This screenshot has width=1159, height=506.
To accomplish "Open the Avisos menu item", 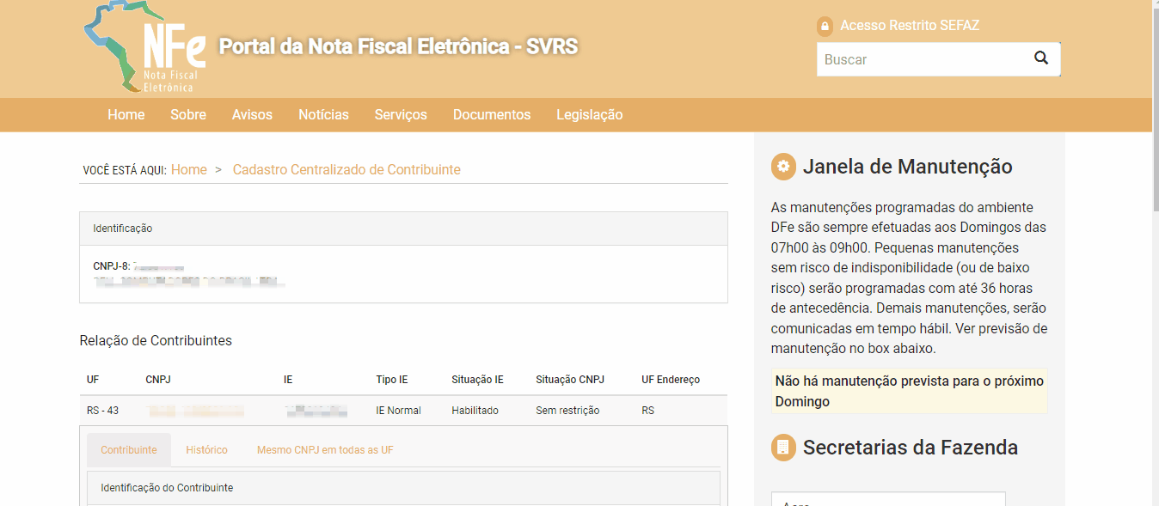I will [252, 115].
